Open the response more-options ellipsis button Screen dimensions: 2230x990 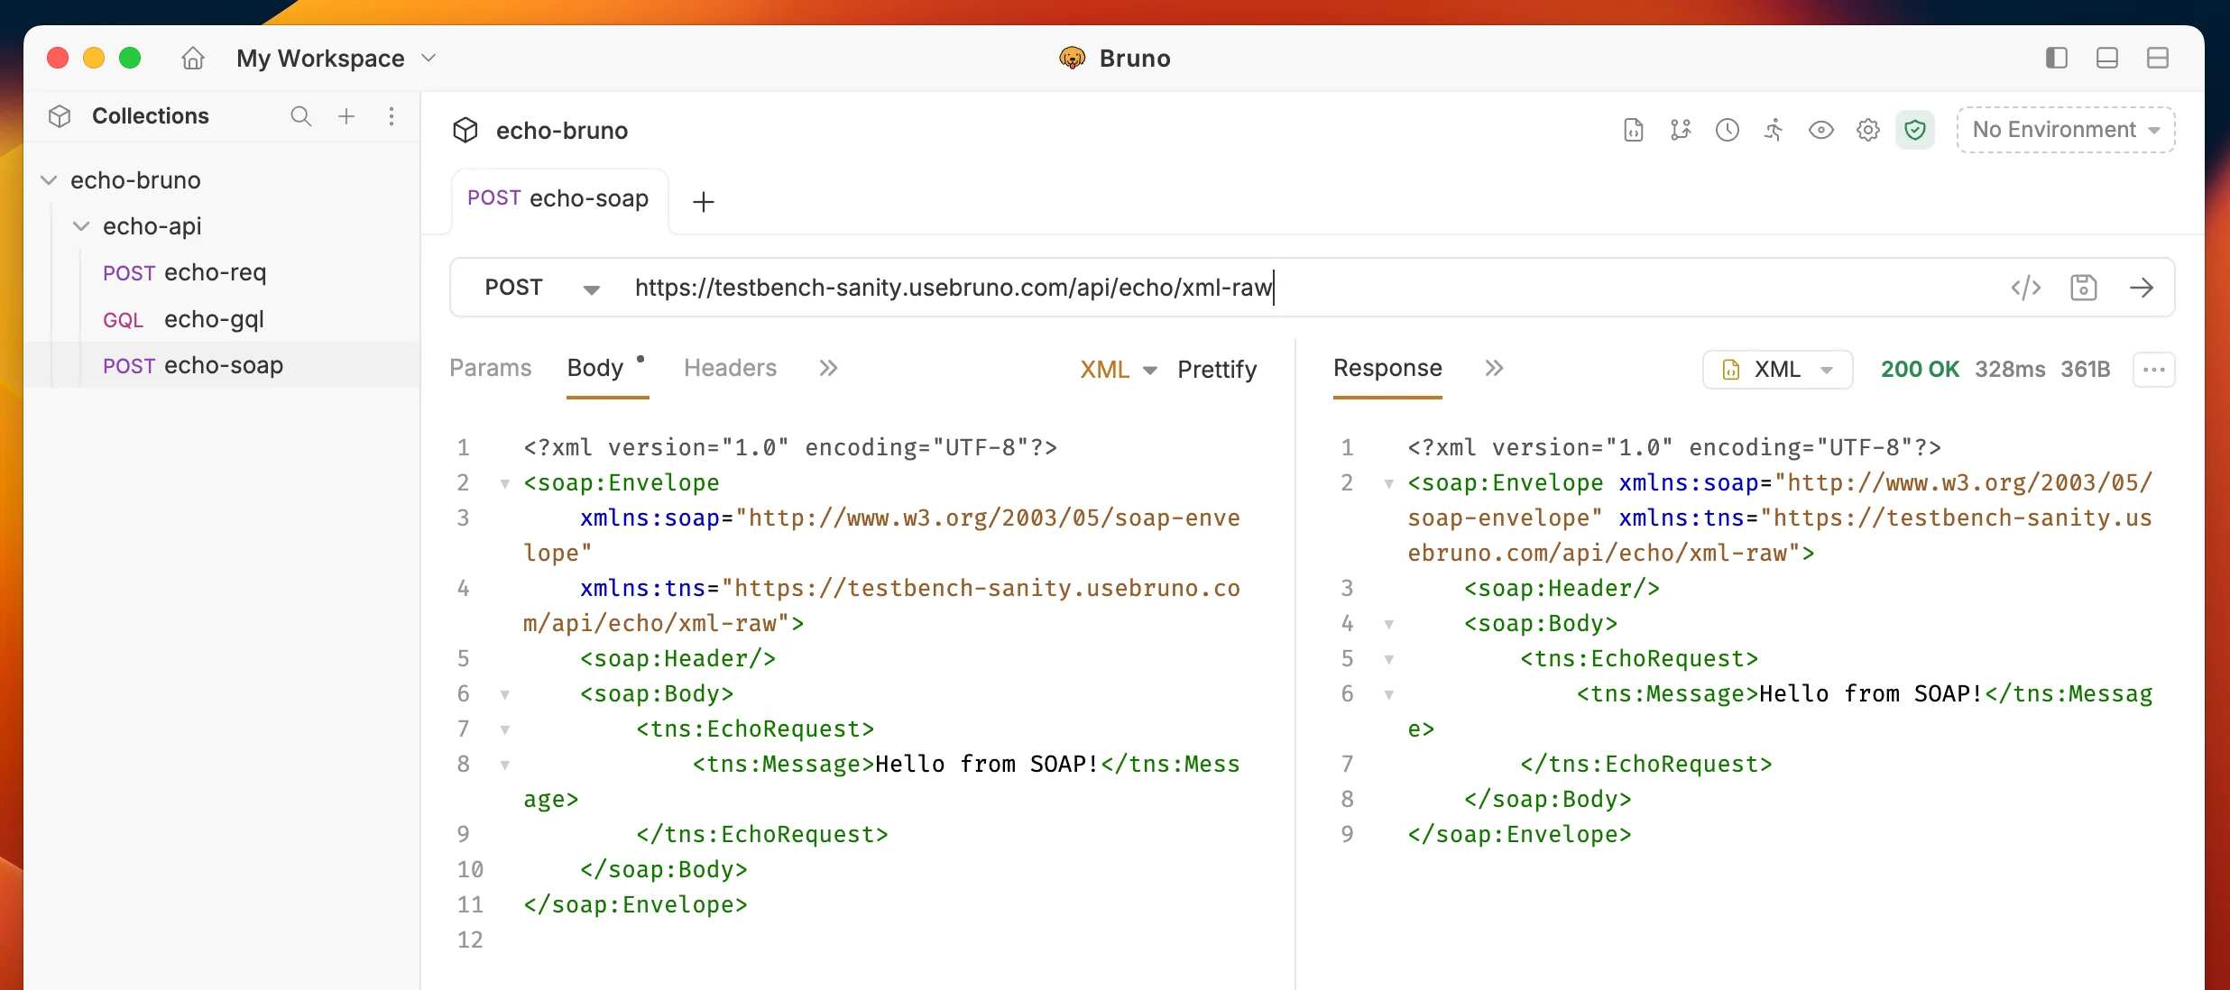2154,370
